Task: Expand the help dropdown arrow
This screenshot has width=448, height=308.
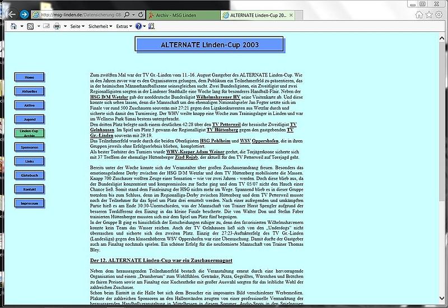Action: (144, 26)
